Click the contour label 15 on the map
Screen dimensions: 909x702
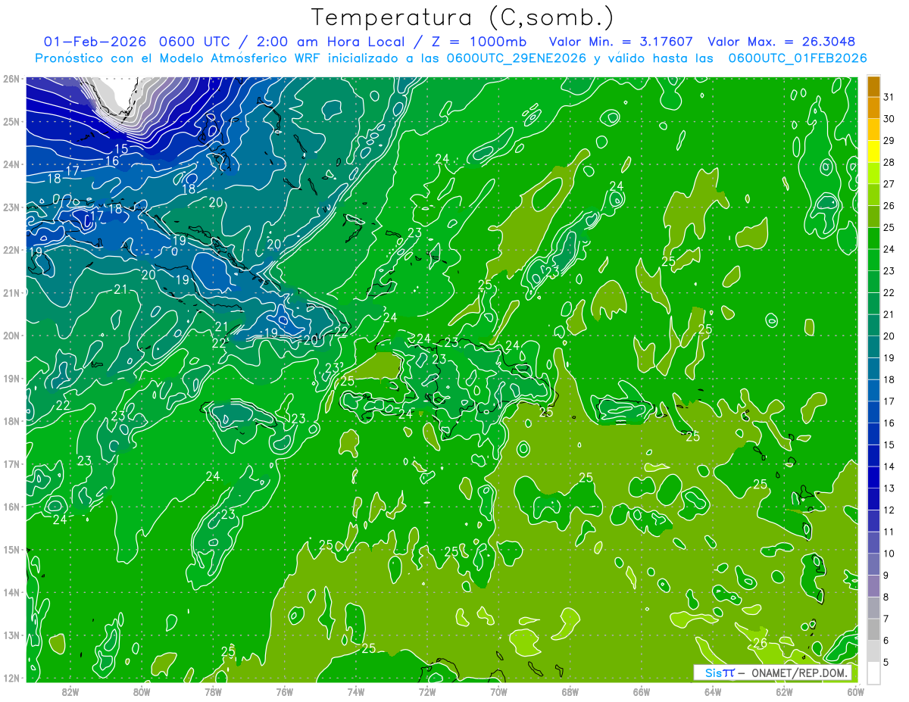[121, 149]
